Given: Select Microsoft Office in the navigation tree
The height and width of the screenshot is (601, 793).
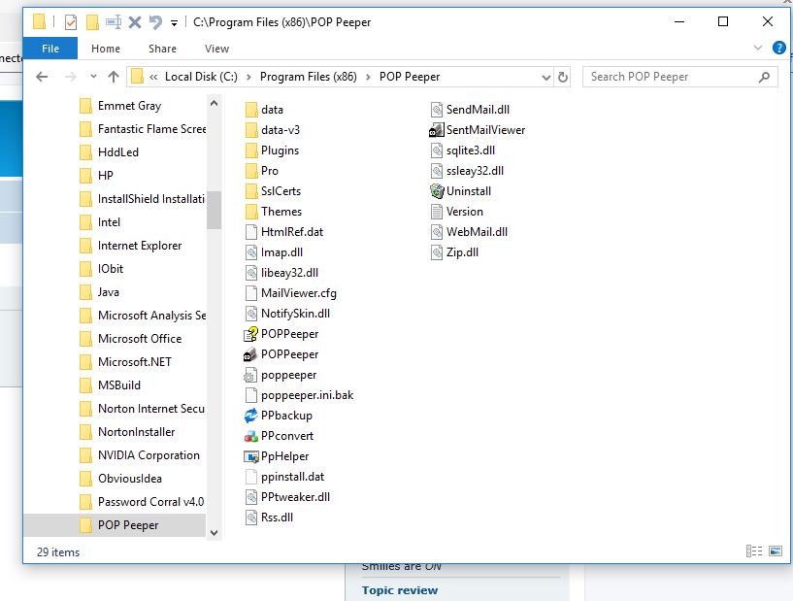Looking at the screenshot, I should (140, 339).
